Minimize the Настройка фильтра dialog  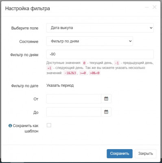pos(147,7)
